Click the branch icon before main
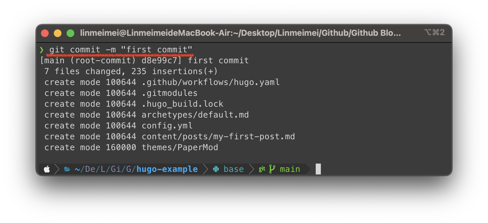The image size is (488, 223). 272,169
